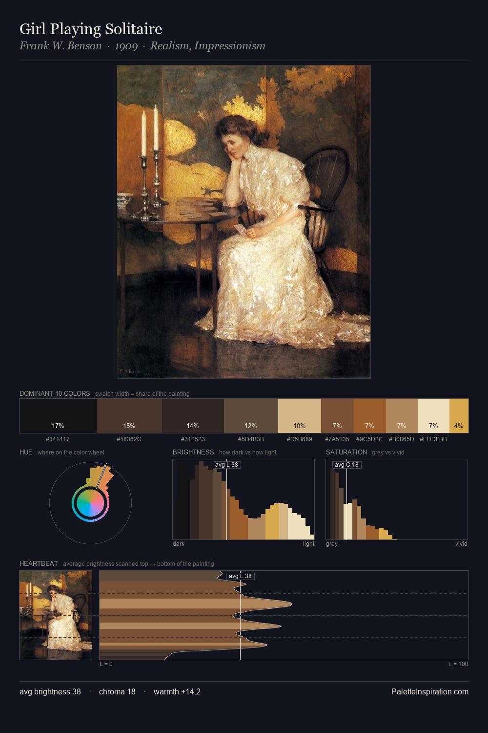The height and width of the screenshot is (733, 488).
Task: Select the #312523 dark swatch at 14%
Action: (x=193, y=416)
